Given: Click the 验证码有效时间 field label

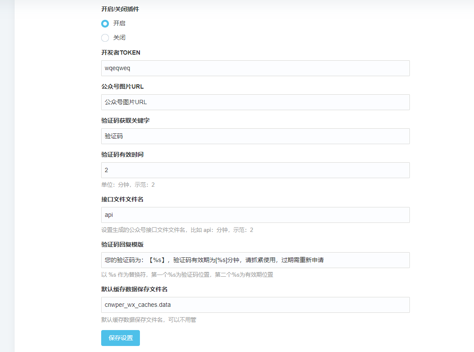Looking at the screenshot, I should (x=122, y=155).
